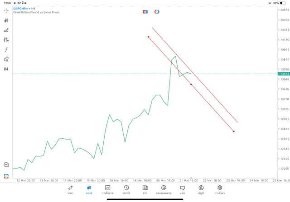Open the การตั้งค่า (Settings) tab
Viewport: 290px width, 202px height.
click(220, 190)
